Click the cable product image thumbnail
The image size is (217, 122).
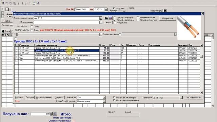(189, 28)
